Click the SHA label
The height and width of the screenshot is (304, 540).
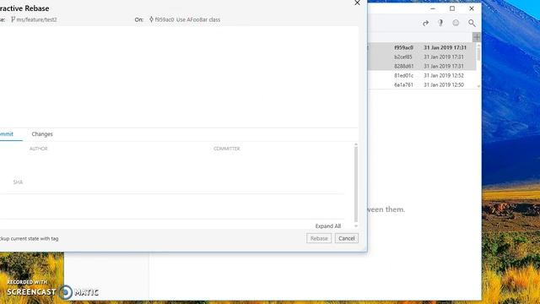click(x=18, y=182)
